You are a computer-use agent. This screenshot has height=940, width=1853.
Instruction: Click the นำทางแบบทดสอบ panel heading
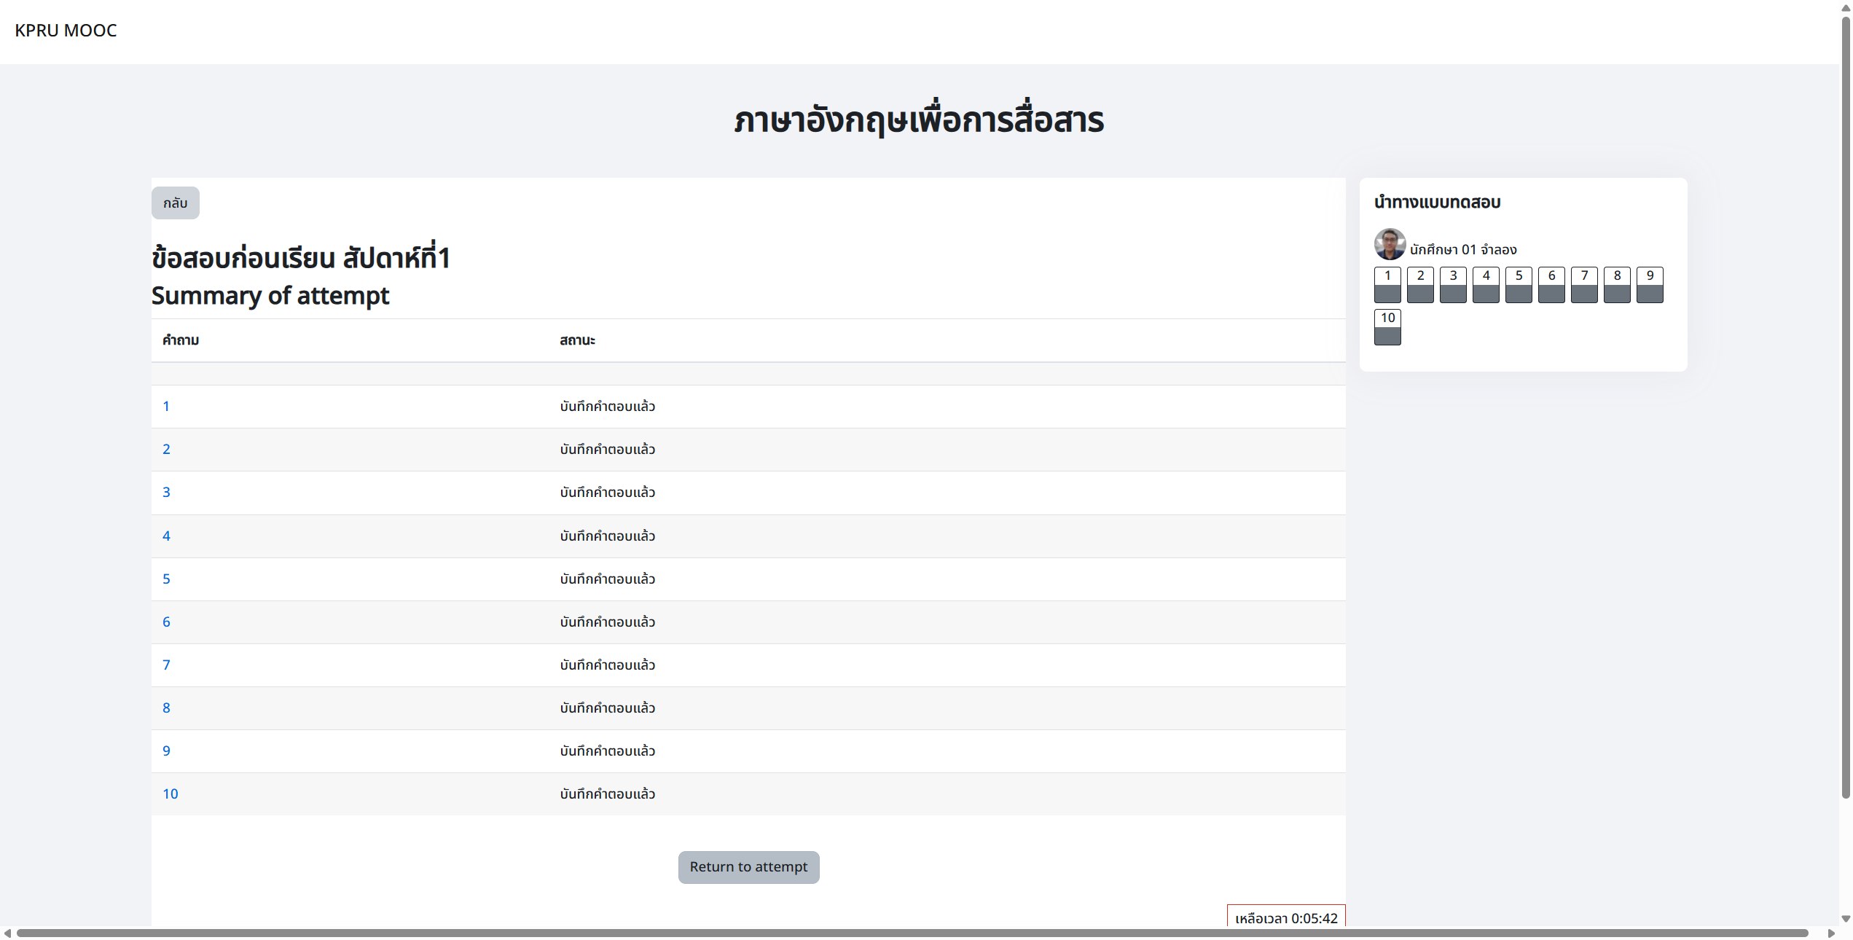(x=1437, y=203)
